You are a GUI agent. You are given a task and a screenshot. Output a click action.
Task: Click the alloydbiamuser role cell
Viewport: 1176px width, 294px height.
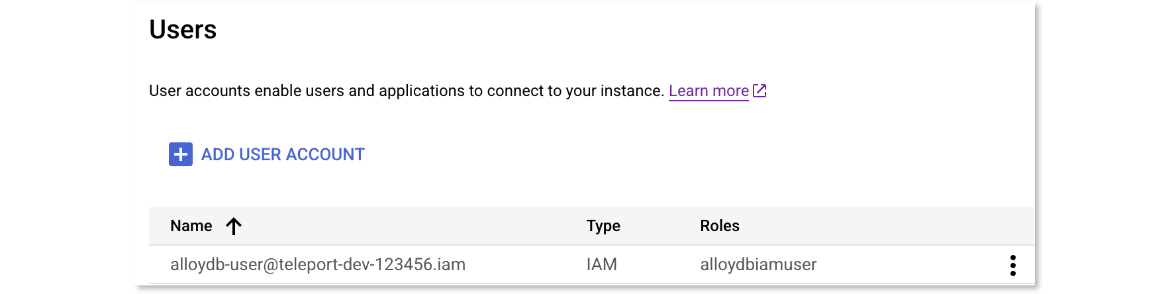[758, 265]
